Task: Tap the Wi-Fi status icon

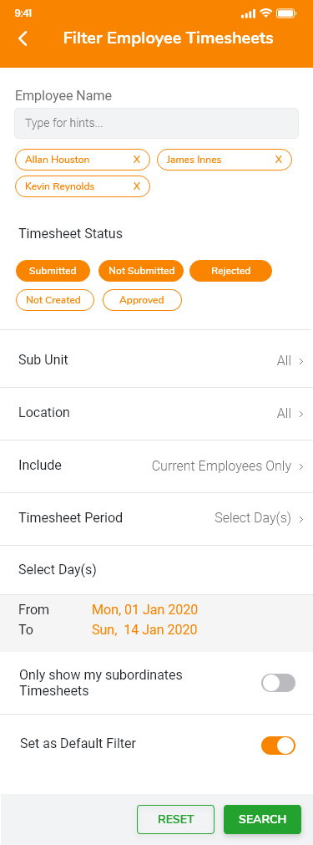Action: click(265, 13)
